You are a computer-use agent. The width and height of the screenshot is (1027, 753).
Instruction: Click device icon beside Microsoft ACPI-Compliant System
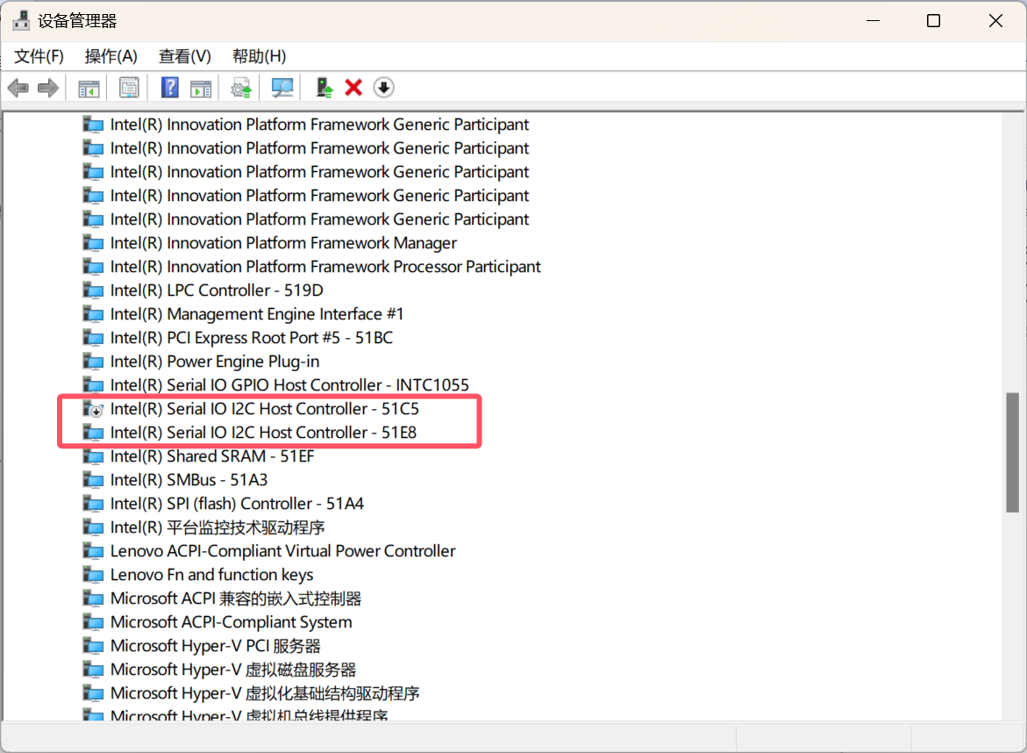pyautogui.click(x=93, y=622)
